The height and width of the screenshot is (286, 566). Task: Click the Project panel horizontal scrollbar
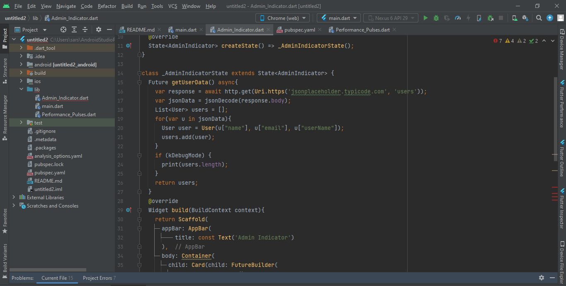48,270
